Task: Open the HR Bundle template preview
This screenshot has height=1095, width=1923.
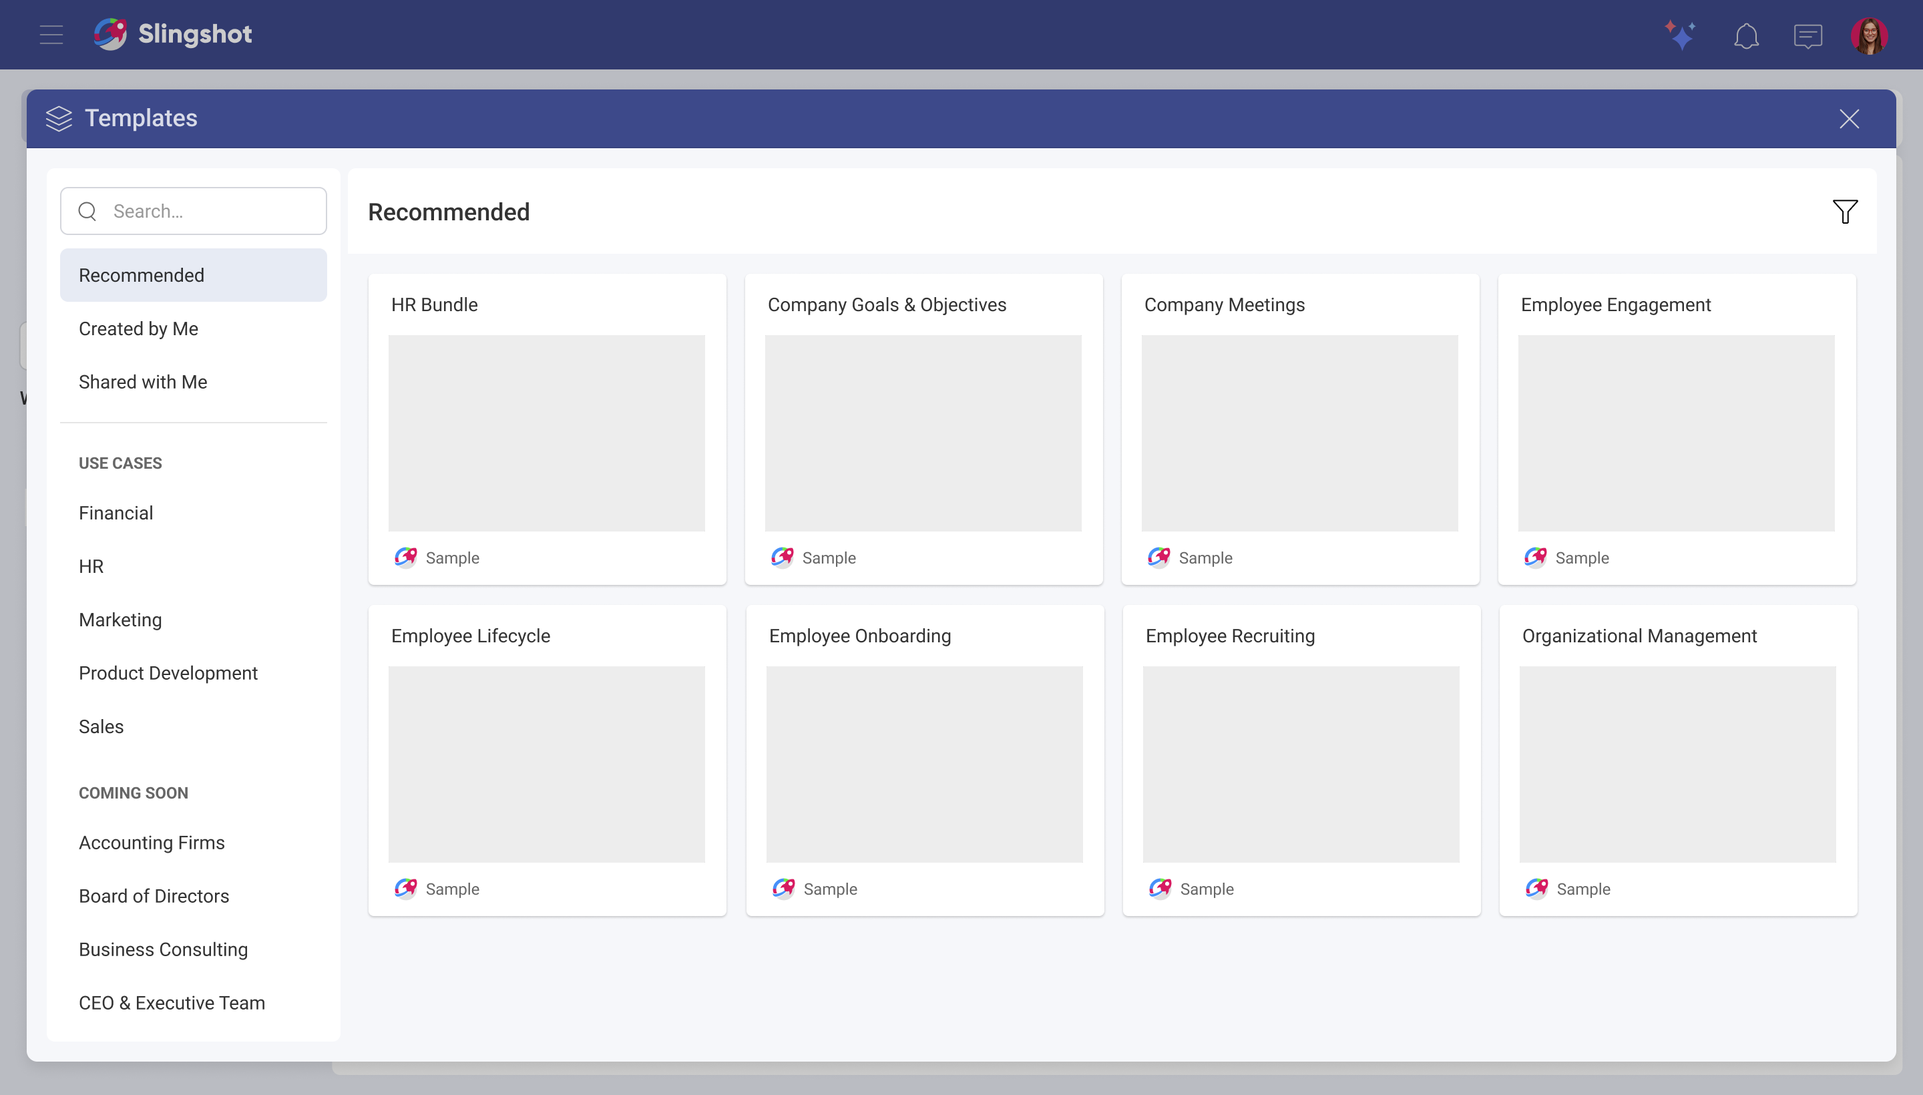Action: click(547, 433)
